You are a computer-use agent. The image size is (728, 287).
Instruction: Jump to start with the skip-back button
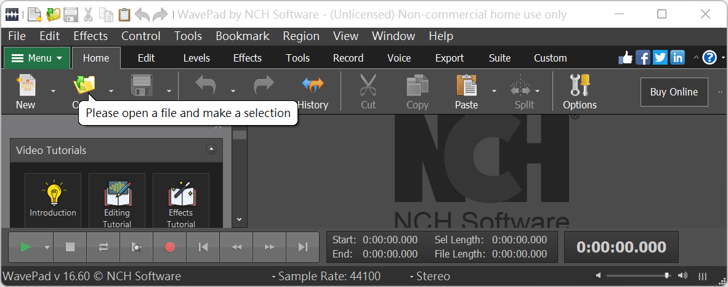(x=203, y=247)
